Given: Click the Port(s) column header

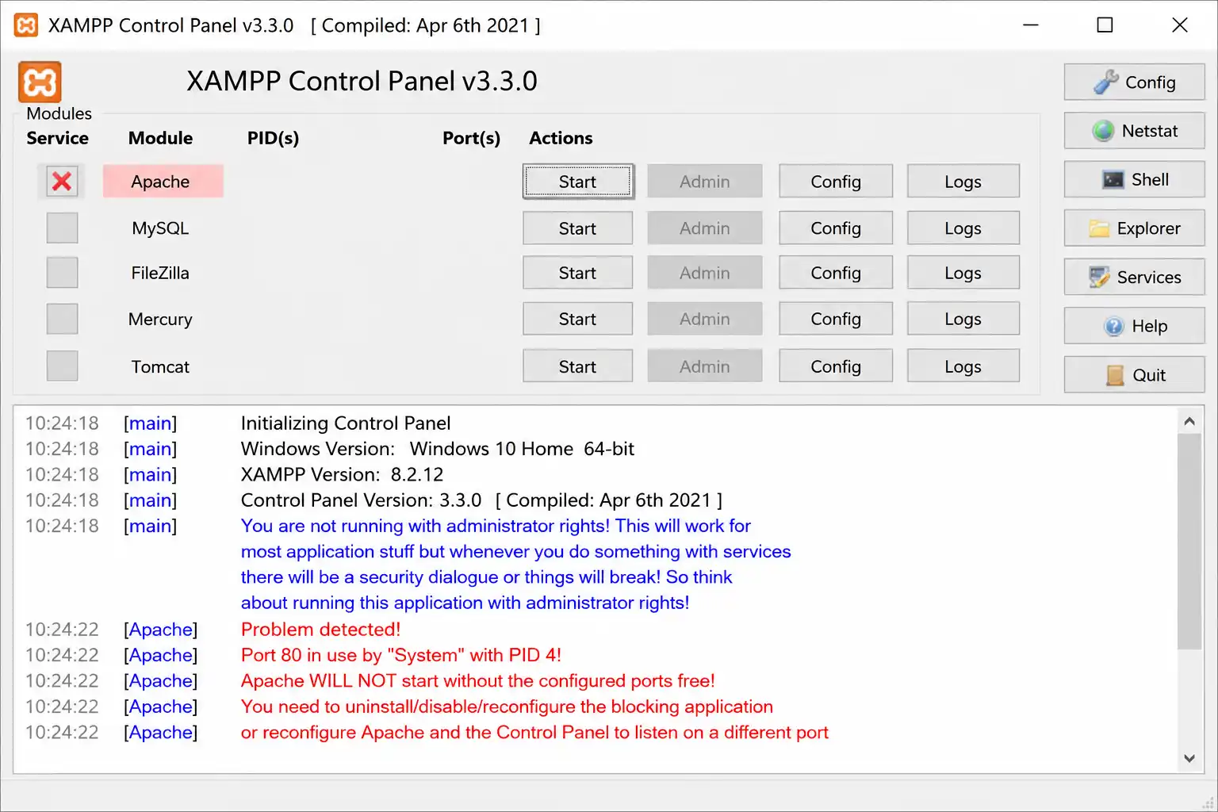Looking at the screenshot, I should click(471, 138).
